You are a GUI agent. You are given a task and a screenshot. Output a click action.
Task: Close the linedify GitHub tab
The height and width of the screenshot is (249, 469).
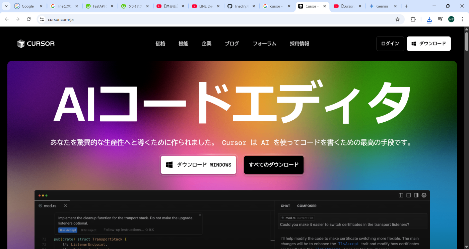(x=254, y=6)
